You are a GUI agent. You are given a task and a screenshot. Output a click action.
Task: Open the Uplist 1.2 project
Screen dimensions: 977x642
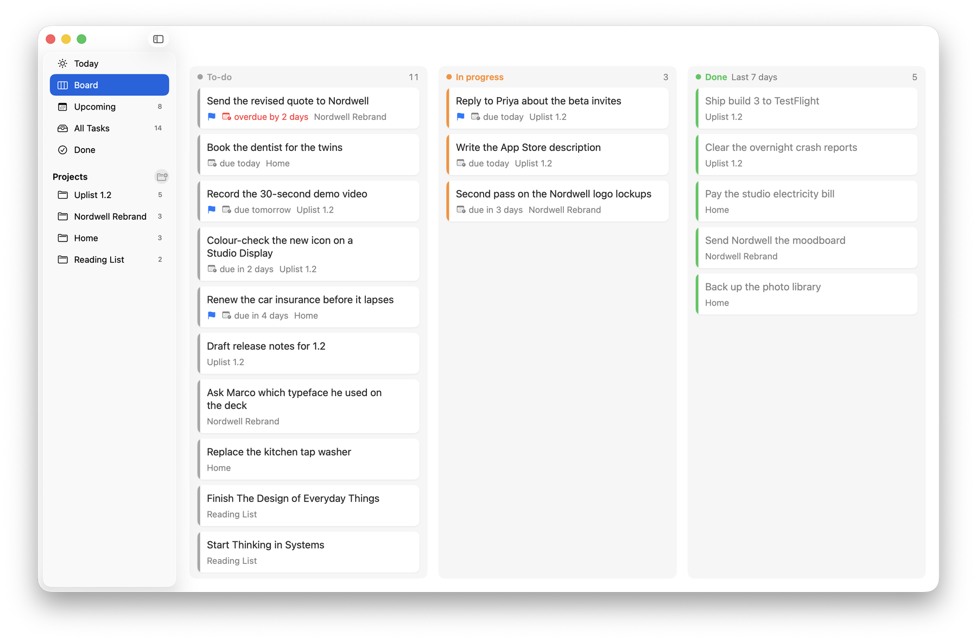coord(110,195)
